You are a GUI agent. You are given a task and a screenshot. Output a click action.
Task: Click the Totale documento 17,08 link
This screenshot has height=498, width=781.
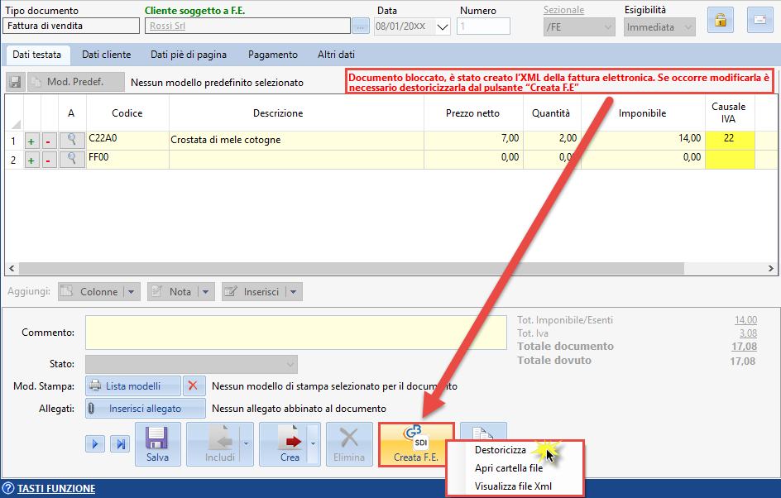point(744,347)
